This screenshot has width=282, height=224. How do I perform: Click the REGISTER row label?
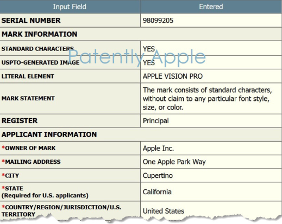coord(20,121)
